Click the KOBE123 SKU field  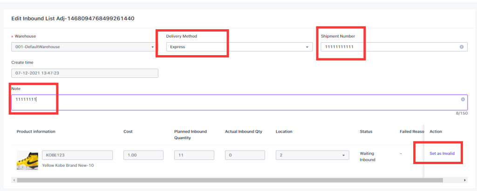click(77, 155)
